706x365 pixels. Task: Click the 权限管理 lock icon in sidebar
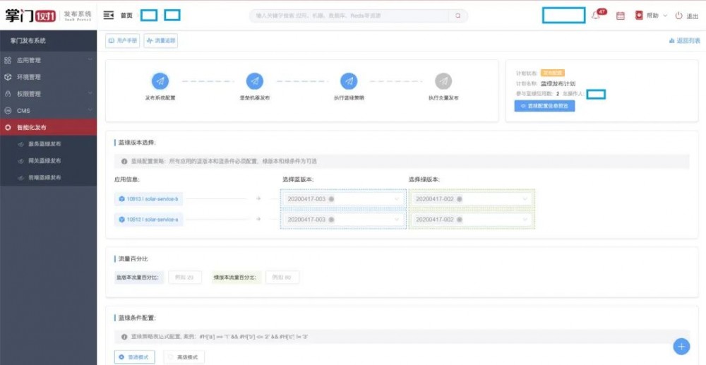pos(8,94)
